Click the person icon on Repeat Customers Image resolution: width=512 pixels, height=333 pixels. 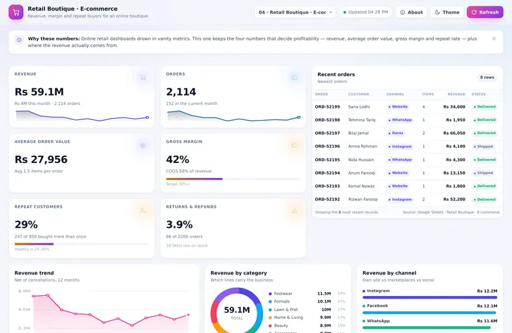(x=143, y=210)
